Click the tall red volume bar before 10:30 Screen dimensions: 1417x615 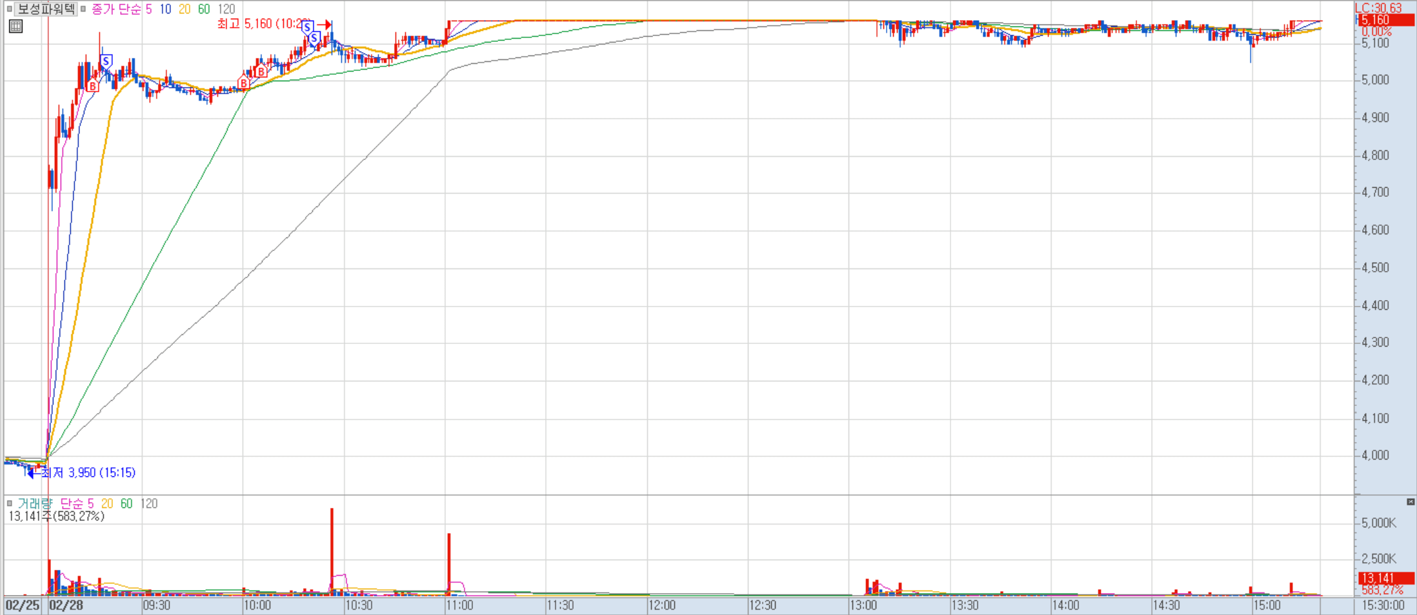pyautogui.click(x=332, y=551)
